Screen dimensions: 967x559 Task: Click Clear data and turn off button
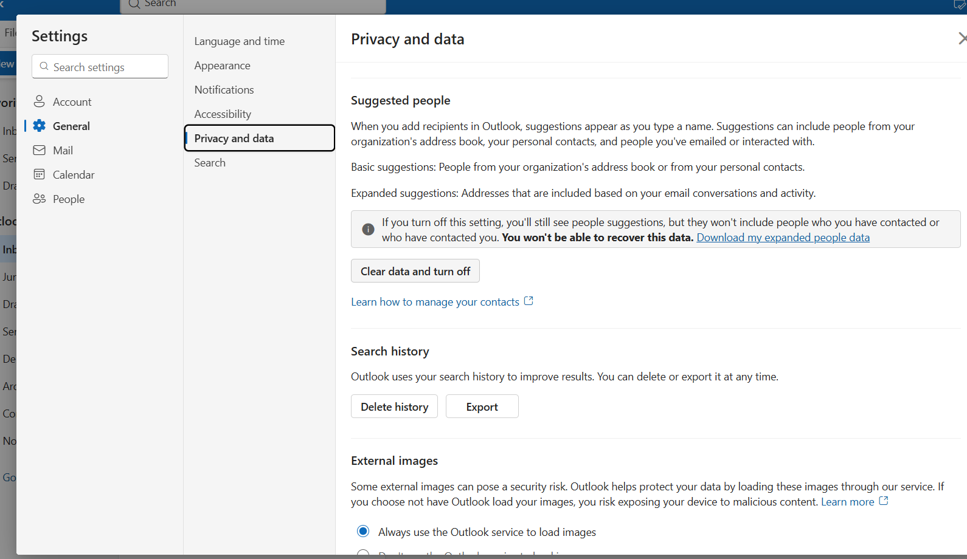[415, 271]
